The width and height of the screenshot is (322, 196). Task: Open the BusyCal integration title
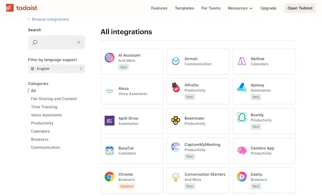tap(126, 148)
